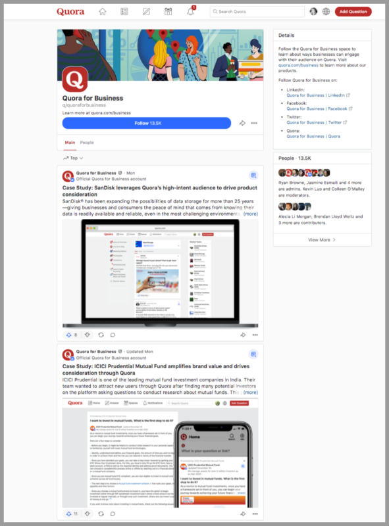389x526 pixels.
Task: Open the language globe icon
Action: pos(326,11)
